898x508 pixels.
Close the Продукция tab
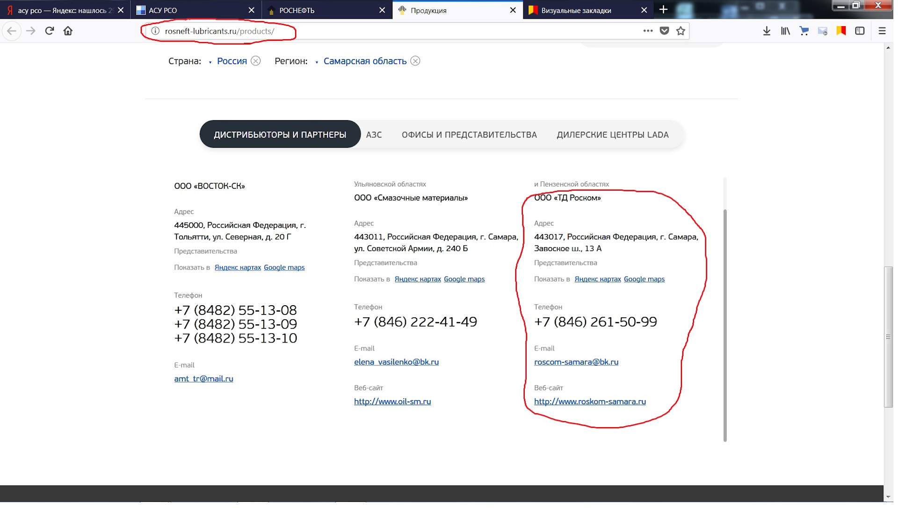(x=513, y=10)
